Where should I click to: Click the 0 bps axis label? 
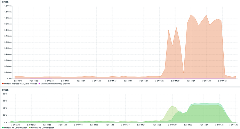9,78
